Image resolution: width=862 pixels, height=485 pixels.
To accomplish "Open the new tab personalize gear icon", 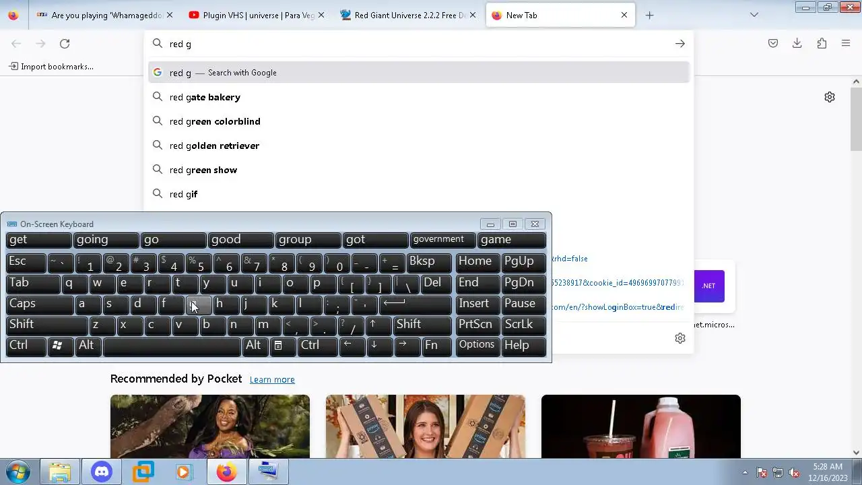I will pos(830,97).
